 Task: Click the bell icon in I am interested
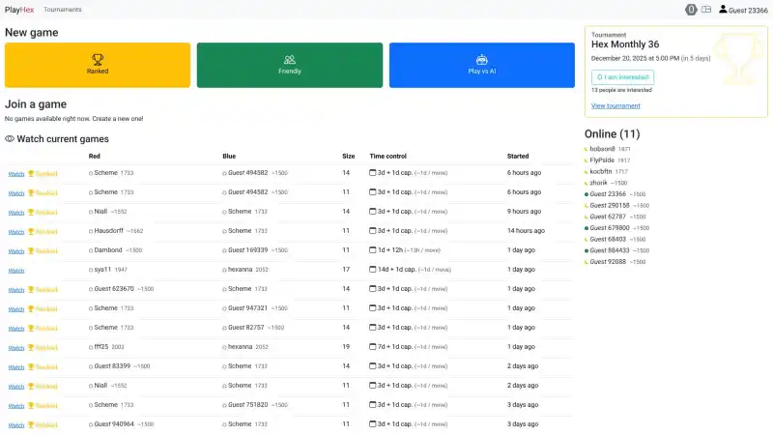[x=599, y=76]
